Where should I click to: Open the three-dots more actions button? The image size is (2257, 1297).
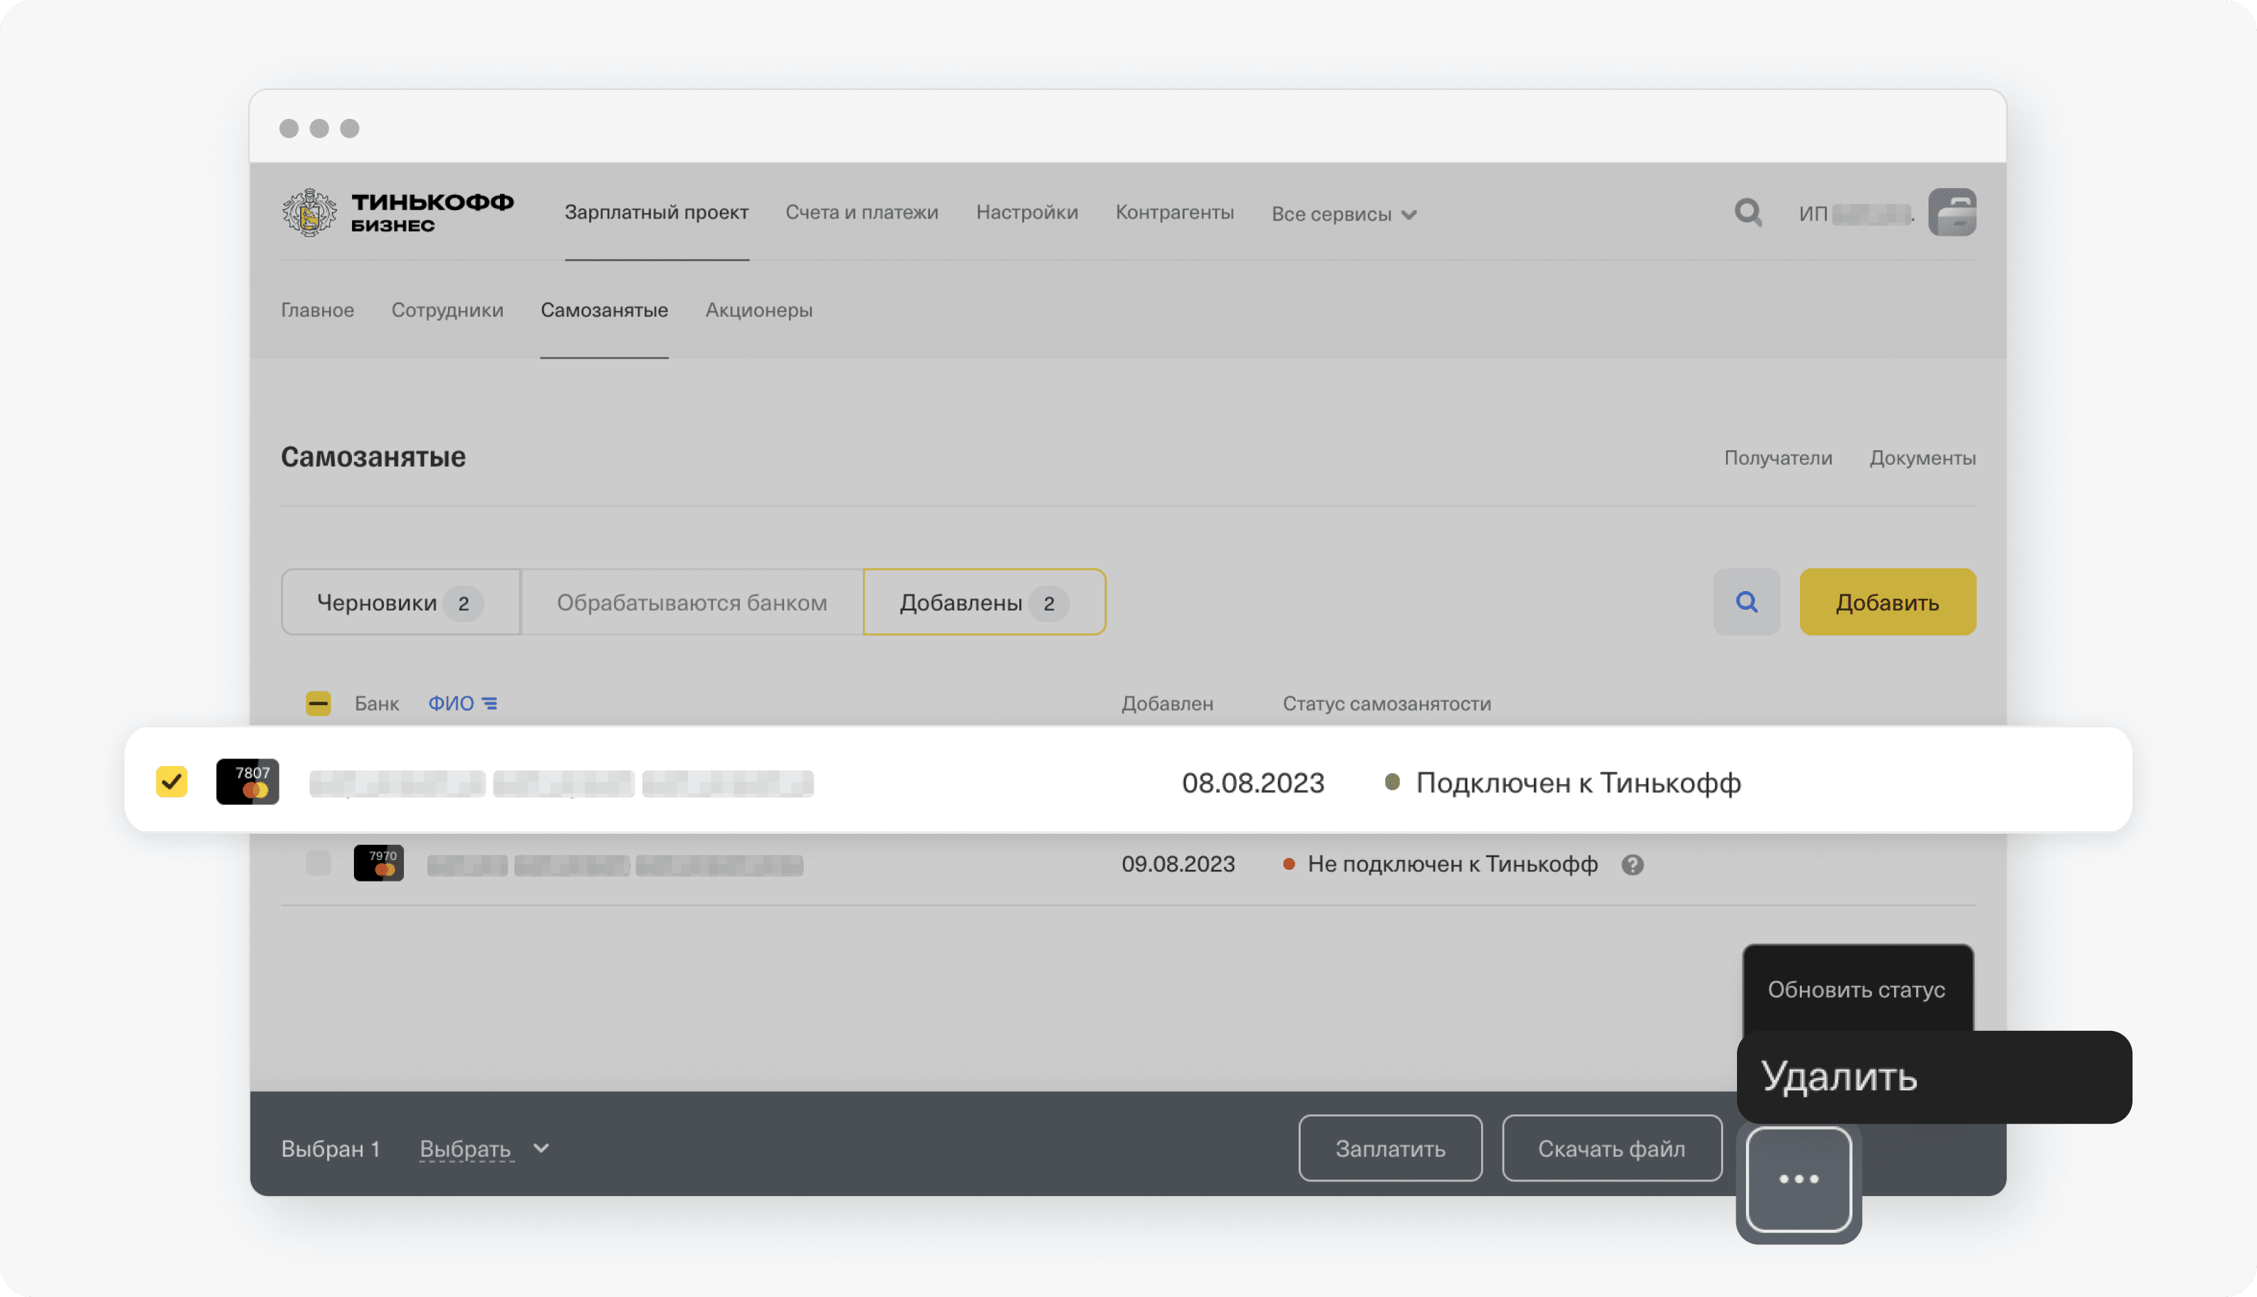(x=1799, y=1179)
